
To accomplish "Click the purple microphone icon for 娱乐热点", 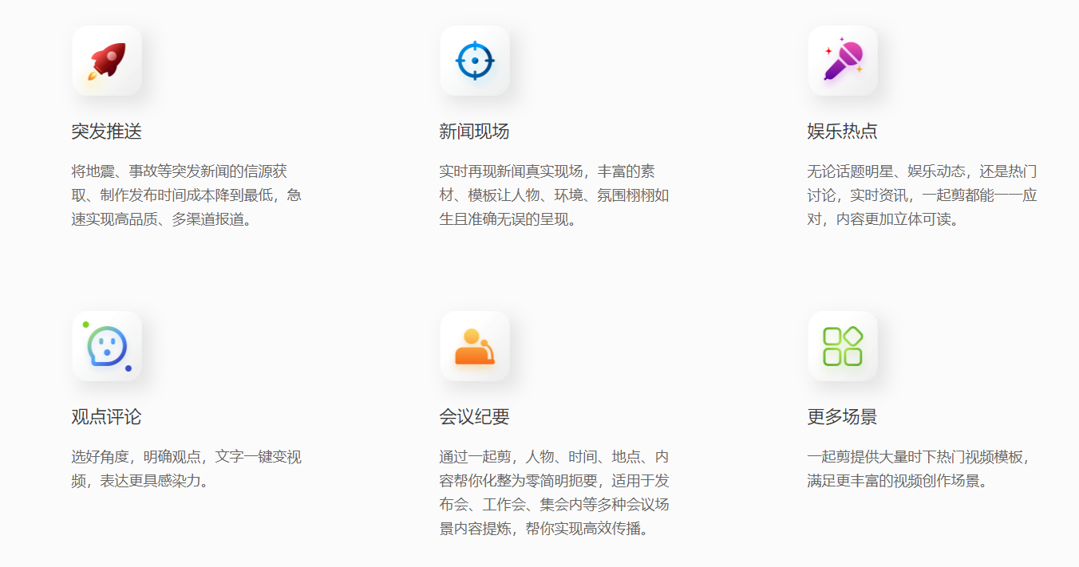I will [x=843, y=61].
